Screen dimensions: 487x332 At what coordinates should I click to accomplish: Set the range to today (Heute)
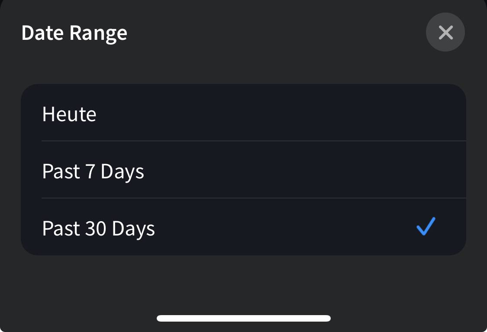(243, 113)
